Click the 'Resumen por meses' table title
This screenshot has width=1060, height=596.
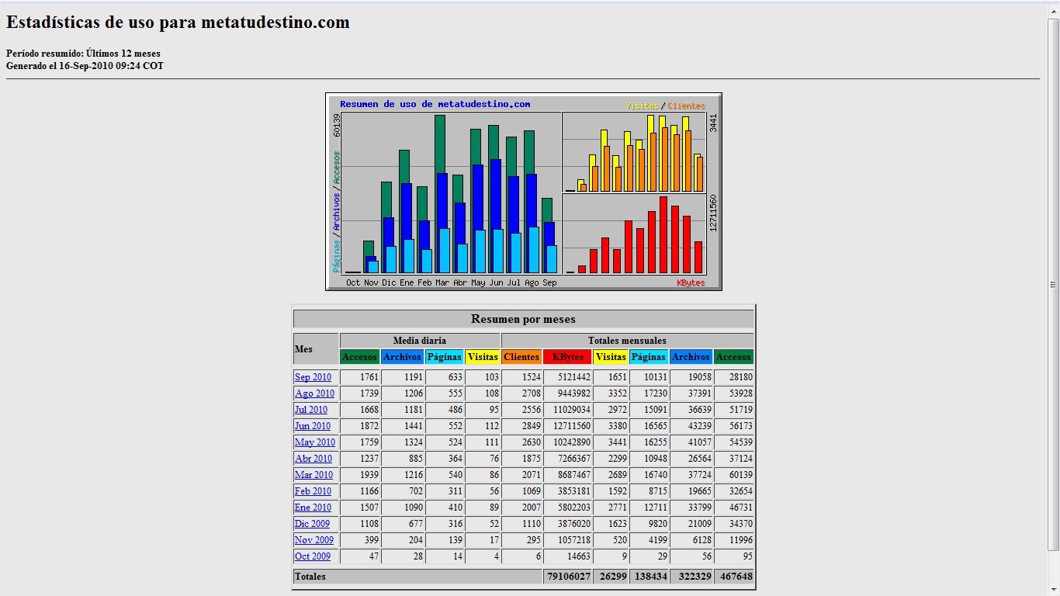[x=524, y=319]
